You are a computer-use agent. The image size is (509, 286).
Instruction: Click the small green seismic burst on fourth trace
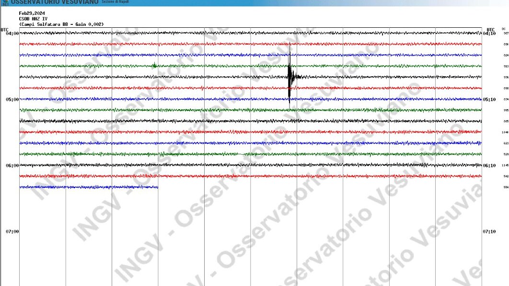(x=154, y=66)
